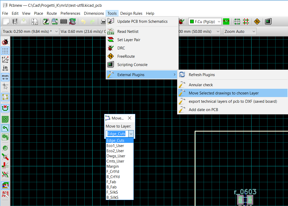Open the Footprint Editor from the toolbar
Viewport: 288px width, 206px height.
pos(46,21)
